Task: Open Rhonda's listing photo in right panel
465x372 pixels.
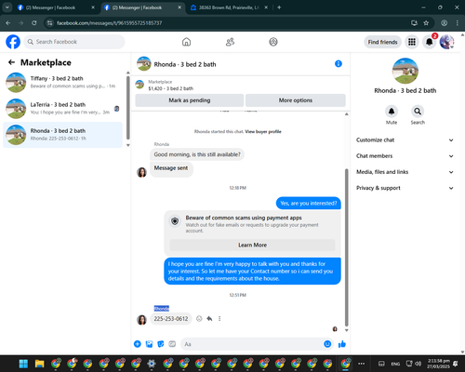Action: point(405,71)
